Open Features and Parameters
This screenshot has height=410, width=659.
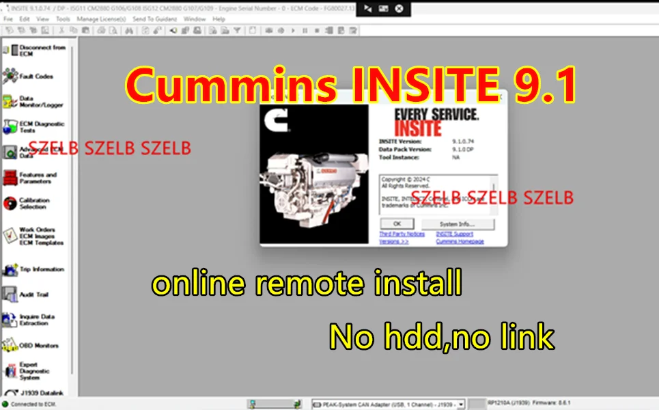[30, 178]
